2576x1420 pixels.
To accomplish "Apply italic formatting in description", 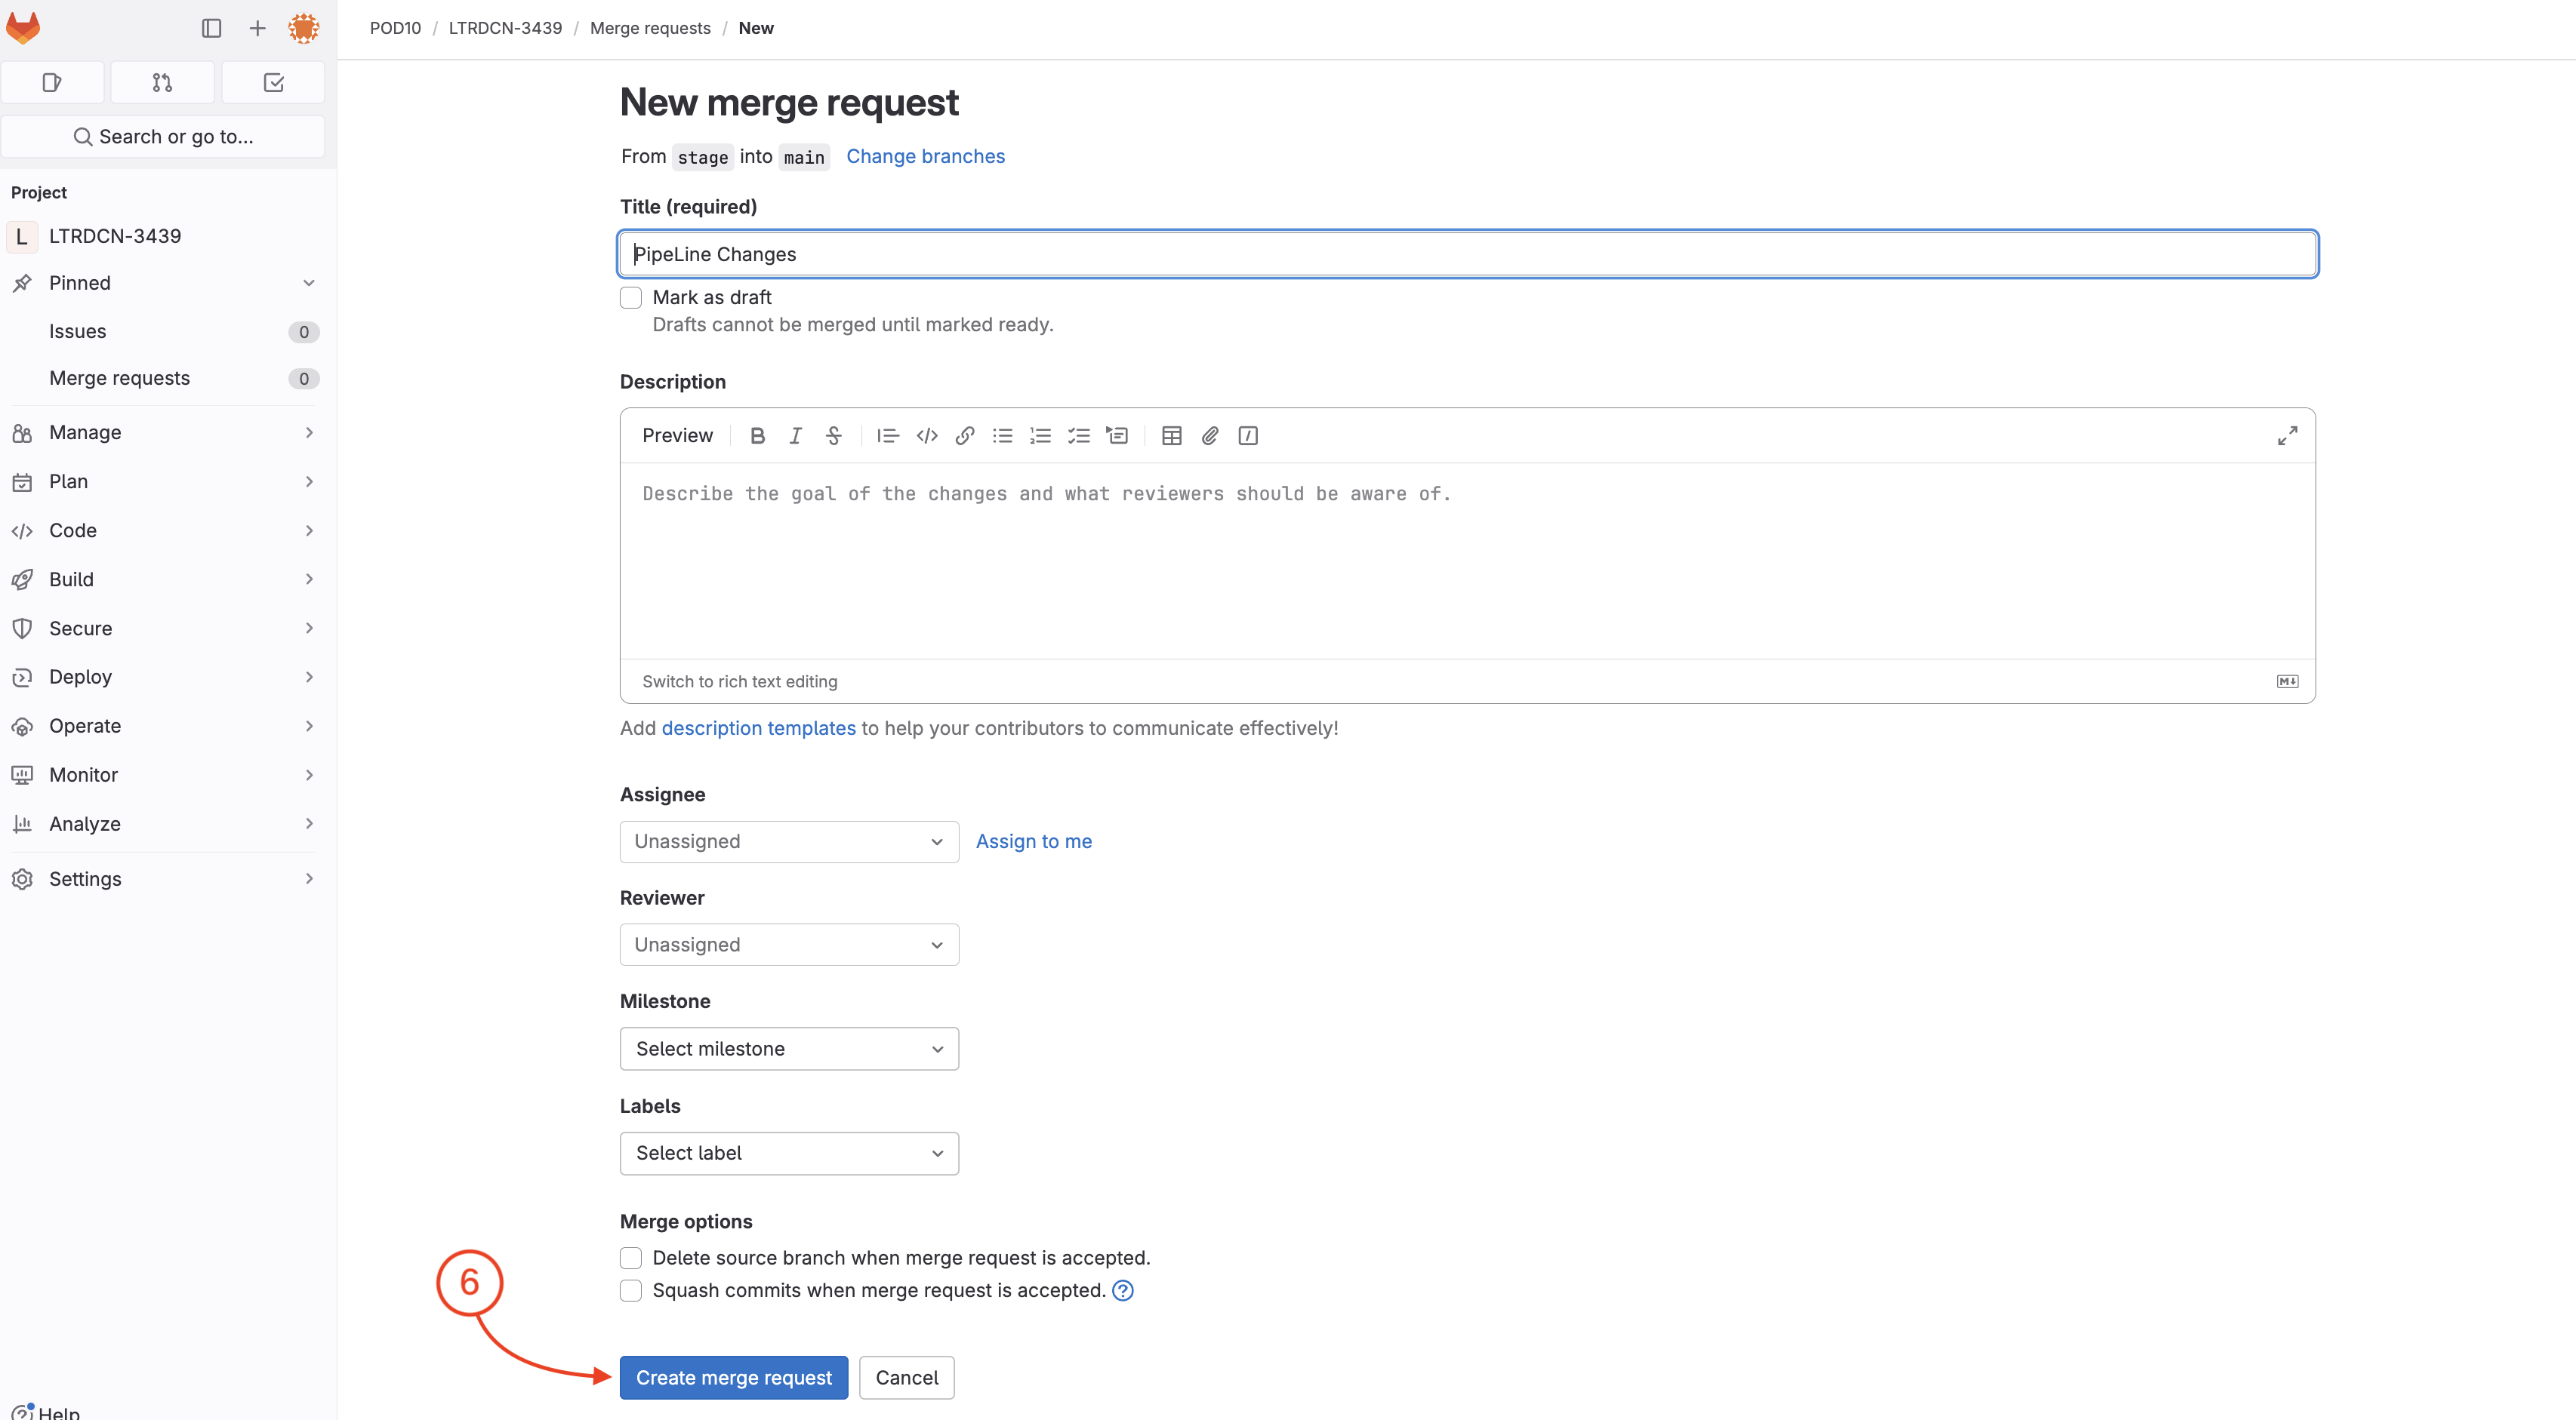I will pos(795,435).
